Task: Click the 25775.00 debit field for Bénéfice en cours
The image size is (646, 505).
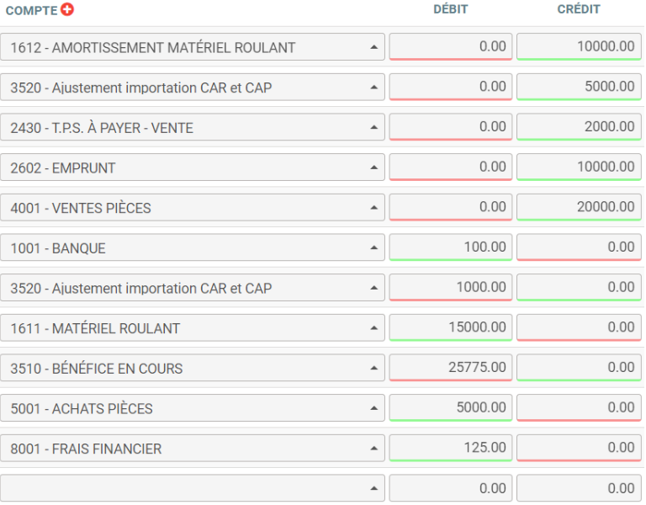Action: [450, 368]
